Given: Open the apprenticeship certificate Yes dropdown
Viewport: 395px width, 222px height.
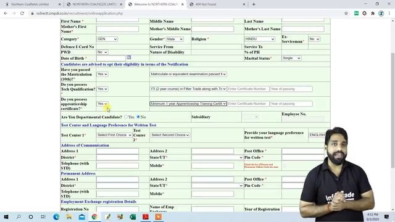Looking at the screenshot, I should tap(102, 104).
